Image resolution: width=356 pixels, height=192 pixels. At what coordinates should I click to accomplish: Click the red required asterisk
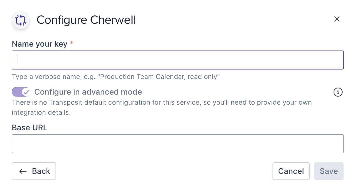72,44
